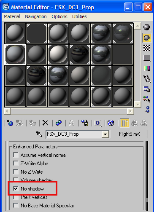Click the Go to Parent icon
Image resolution: width=154 pixels, height=212 pixels.
(x=135, y=123)
